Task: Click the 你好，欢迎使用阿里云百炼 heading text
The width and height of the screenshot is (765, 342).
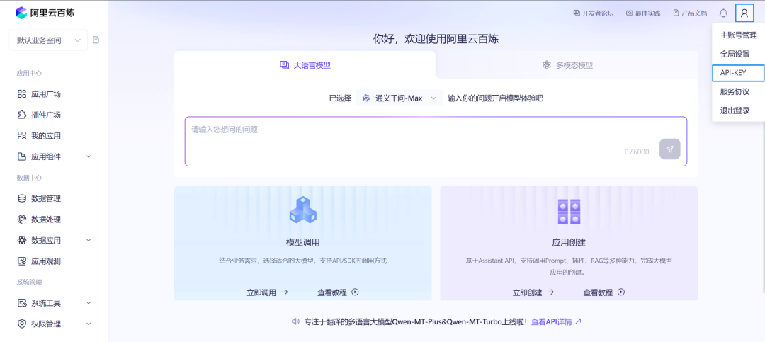Action: coord(436,39)
